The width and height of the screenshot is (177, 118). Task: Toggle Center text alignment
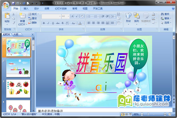coord(94,23)
